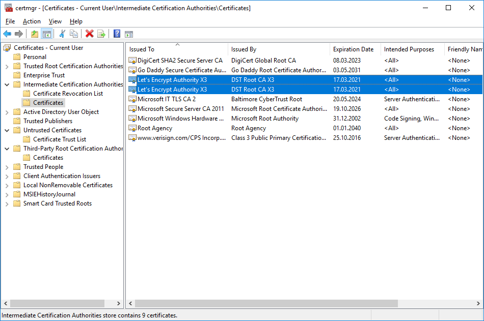Click certificate icon beside Go Daddy Secure Certificate

[132, 70]
